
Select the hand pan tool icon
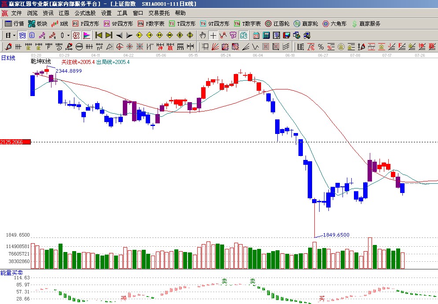(x=202, y=35)
